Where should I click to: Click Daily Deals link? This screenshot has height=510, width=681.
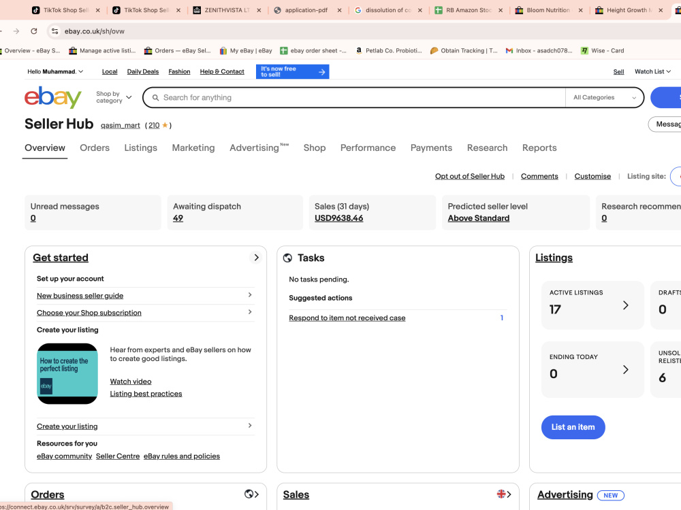(143, 71)
